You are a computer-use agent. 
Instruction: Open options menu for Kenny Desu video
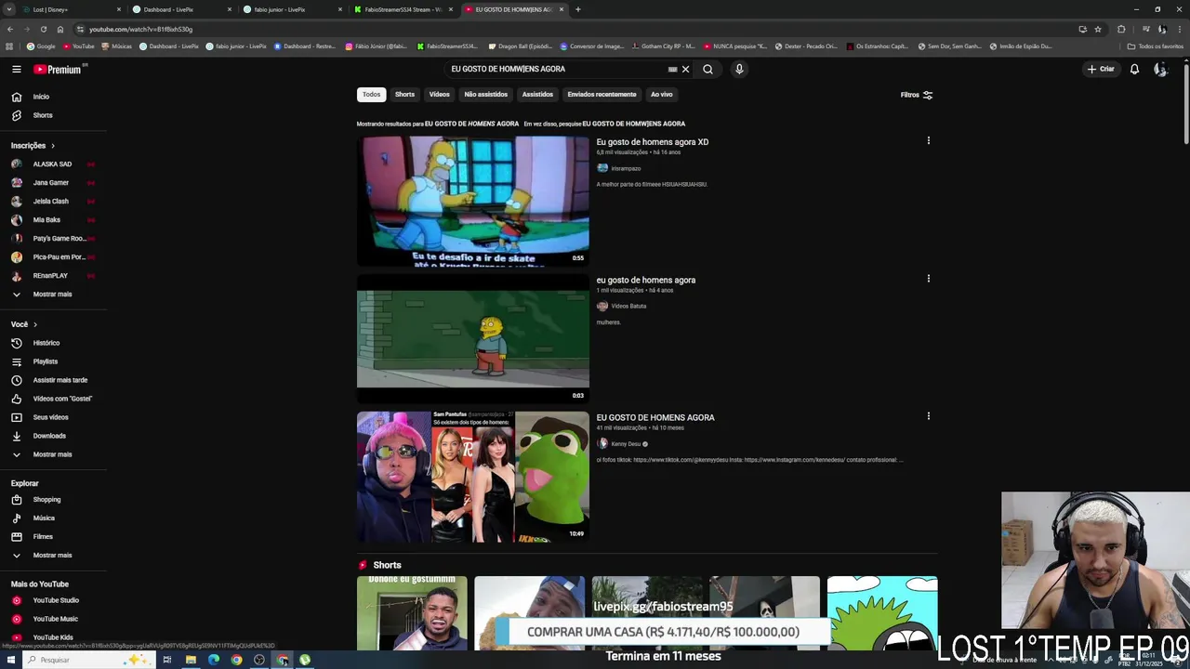click(928, 416)
